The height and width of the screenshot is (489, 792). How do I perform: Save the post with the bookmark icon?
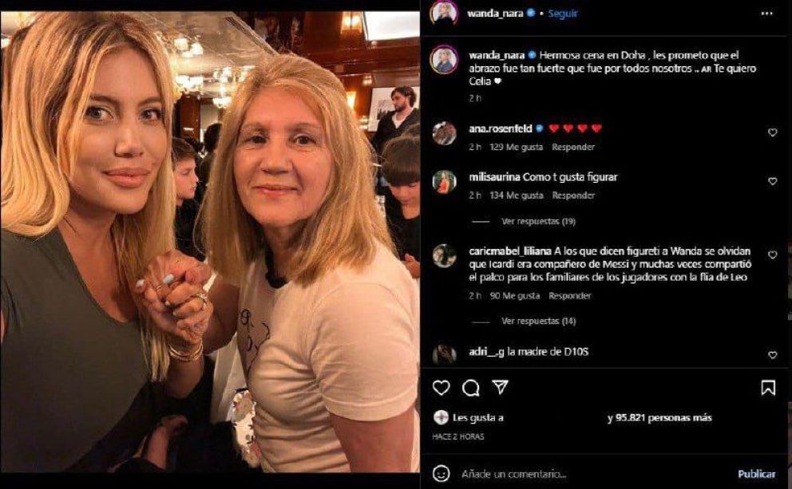(x=767, y=388)
